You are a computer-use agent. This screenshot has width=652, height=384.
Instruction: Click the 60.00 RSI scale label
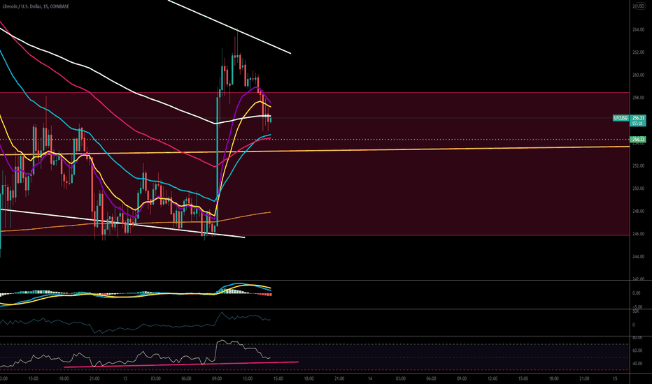coord(637,350)
